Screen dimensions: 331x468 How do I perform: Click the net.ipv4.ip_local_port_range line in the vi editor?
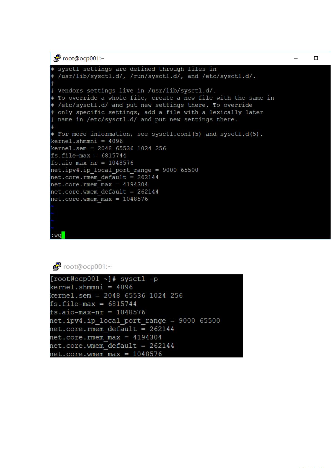pyautogui.click(x=124, y=170)
